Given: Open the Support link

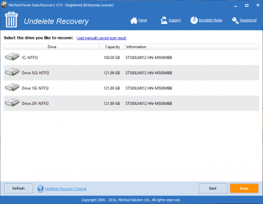Looking at the screenshot, I should pyautogui.click(x=175, y=20).
